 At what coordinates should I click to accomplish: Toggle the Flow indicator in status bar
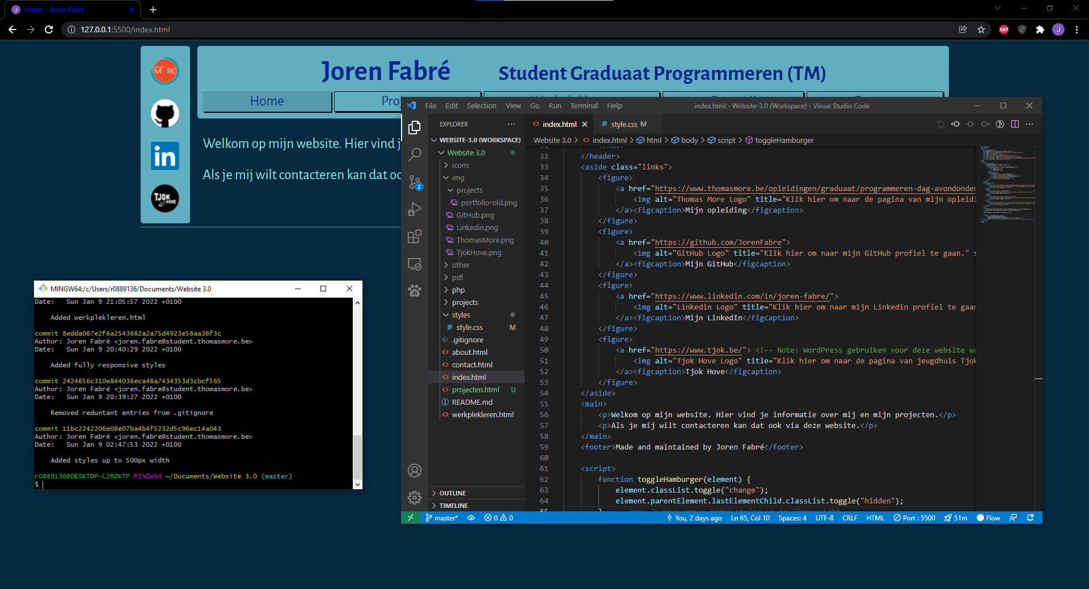coord(988,518)
